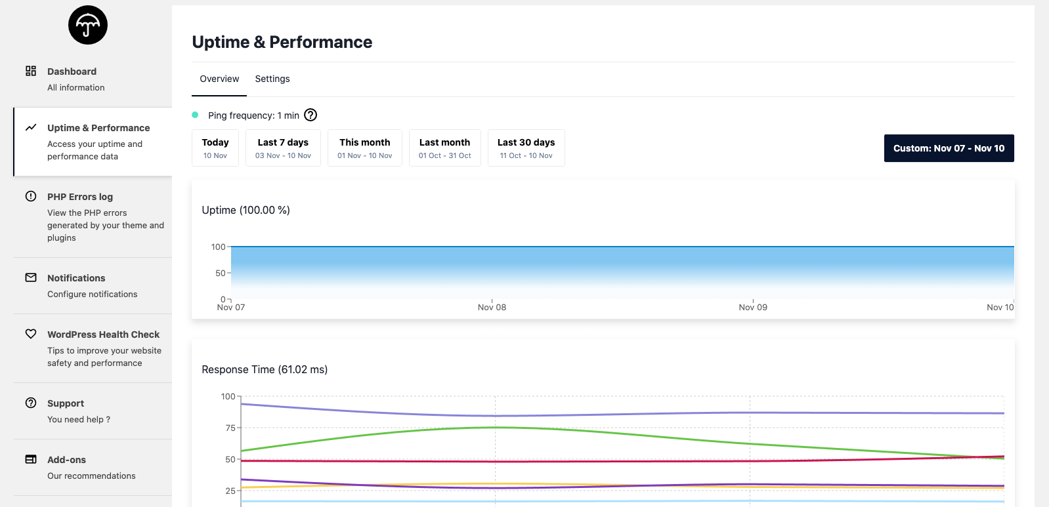The width and height of the screenshot is (1049, 507).
Task: Click the Add-ons card icon
Action: click(x=31, y=459)
